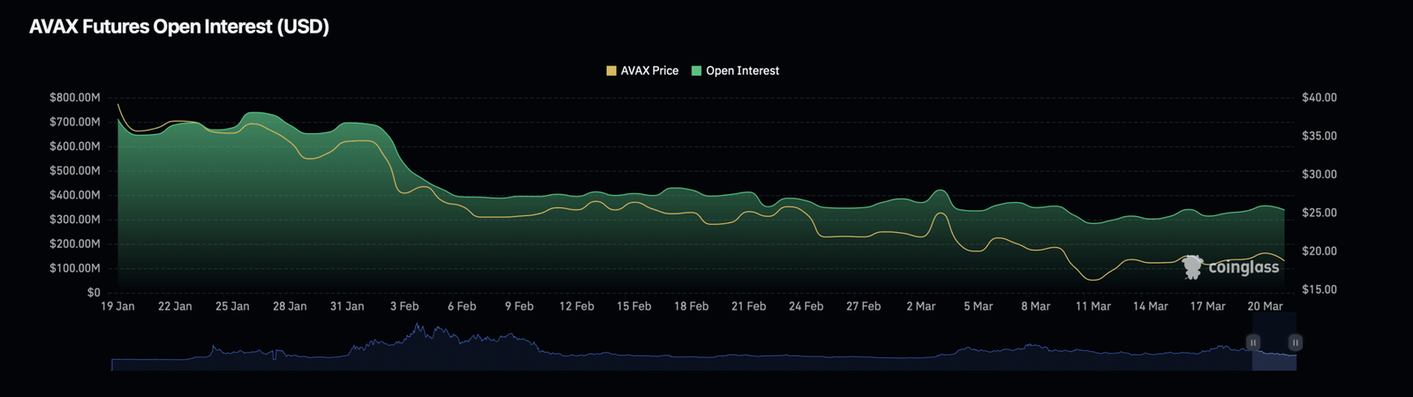The width and height of the screenshot is (1413, 397).
Task: Click the left range slider handle
Action: pos(1252,342)
